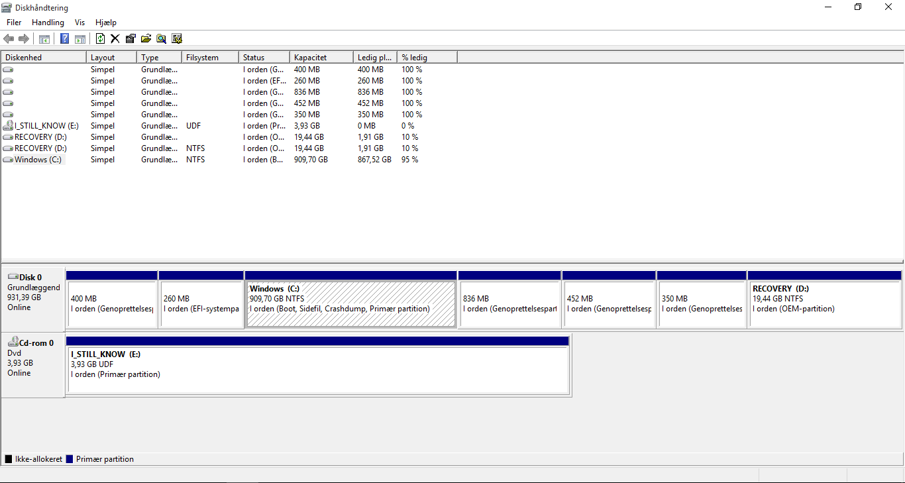Open the Handling menu
Viewport: 905px width, 483px height.
click(48, 23)
